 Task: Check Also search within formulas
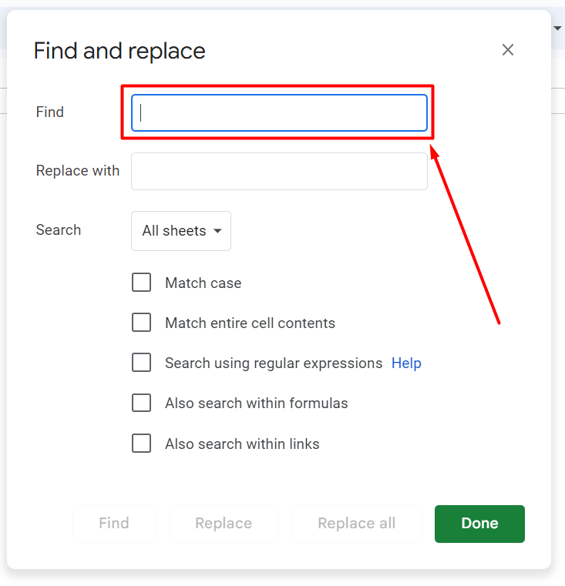pos(141,403)
